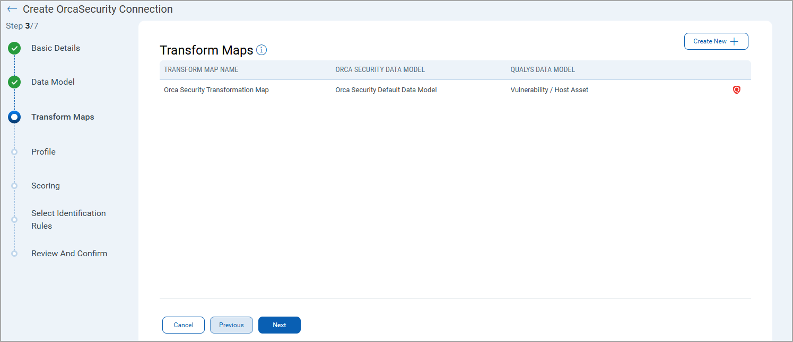Click the plus icon in Create New button
Image resolution: width=793 pixels, height=342 pixels.
(734, 41)
